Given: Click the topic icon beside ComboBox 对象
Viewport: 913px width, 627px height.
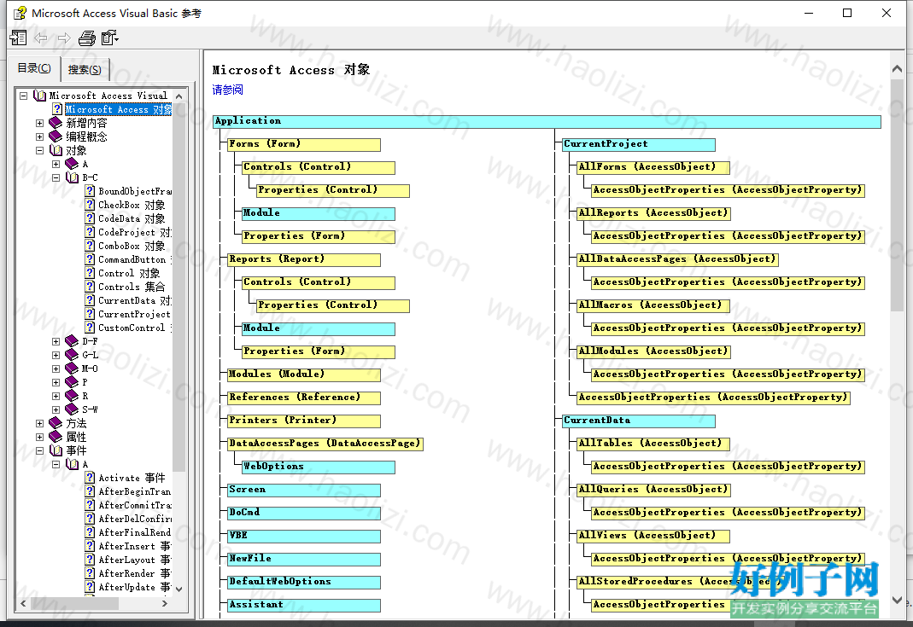Looking at the screenshot, I should (90, 246).
